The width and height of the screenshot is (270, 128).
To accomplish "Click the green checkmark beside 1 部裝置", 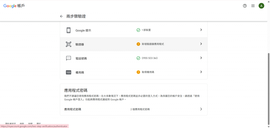I will [x=138, y=30].
